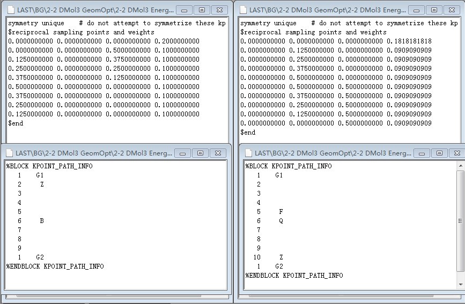Minimize the window containing weight 0.2000000000
The height and width of the screenshot is (304, 465).
[184, 10]
